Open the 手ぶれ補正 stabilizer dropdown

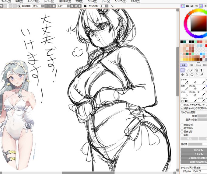tap(107, 6)
